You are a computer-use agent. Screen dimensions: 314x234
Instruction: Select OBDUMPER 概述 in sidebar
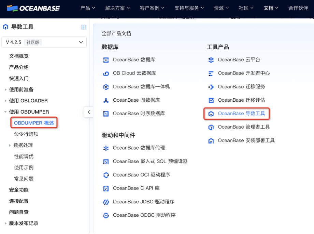(x=34, y=123)
